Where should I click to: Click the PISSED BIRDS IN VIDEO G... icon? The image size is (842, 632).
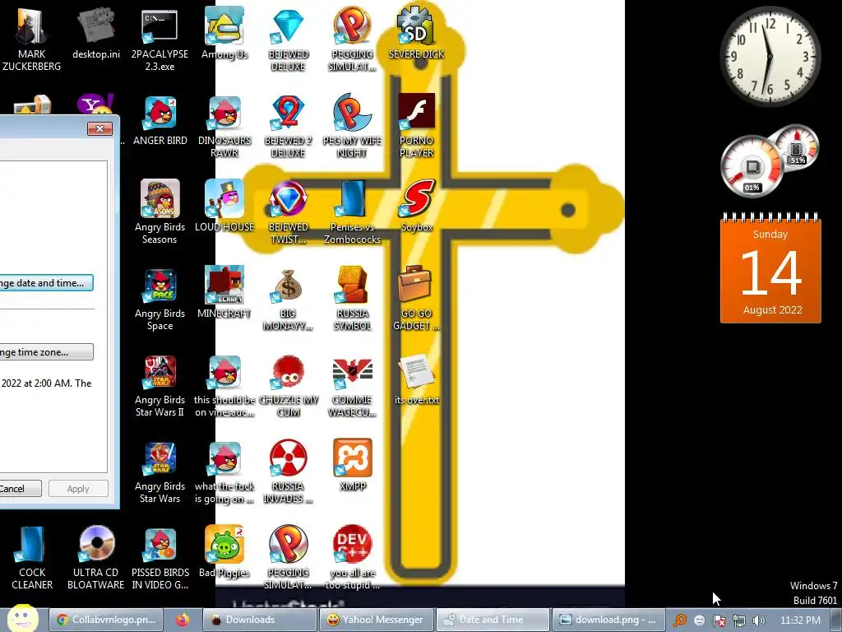[x=160, y=559]
